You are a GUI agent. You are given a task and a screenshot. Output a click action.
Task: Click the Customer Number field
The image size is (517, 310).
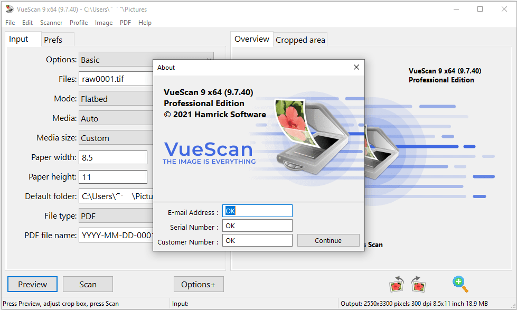tap(257, 240)
